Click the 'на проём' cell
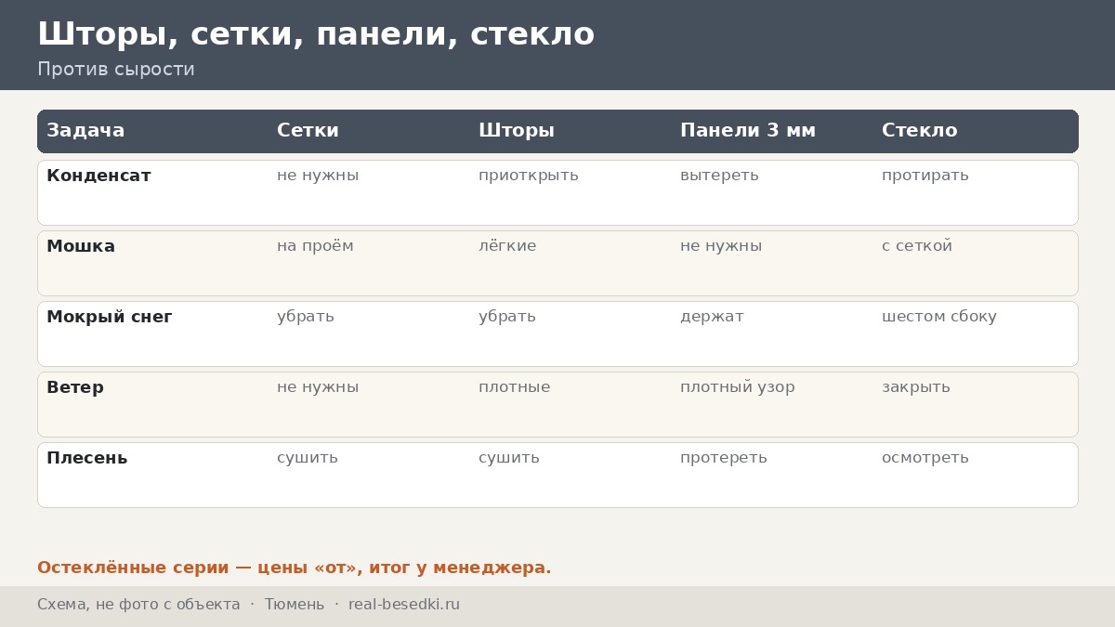 tap(315, 246)
